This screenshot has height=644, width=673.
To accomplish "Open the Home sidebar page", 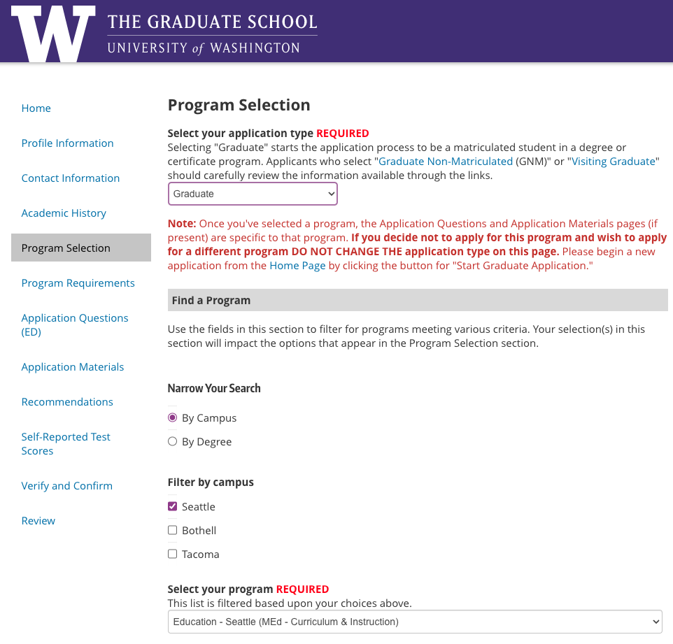I will coord(36,108).
